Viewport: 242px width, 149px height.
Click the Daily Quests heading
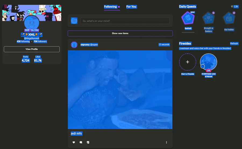click(x=187, y=6)
